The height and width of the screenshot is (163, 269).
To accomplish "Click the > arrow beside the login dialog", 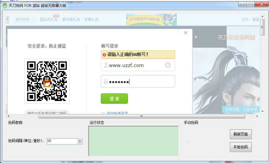I will coord(196,37).
